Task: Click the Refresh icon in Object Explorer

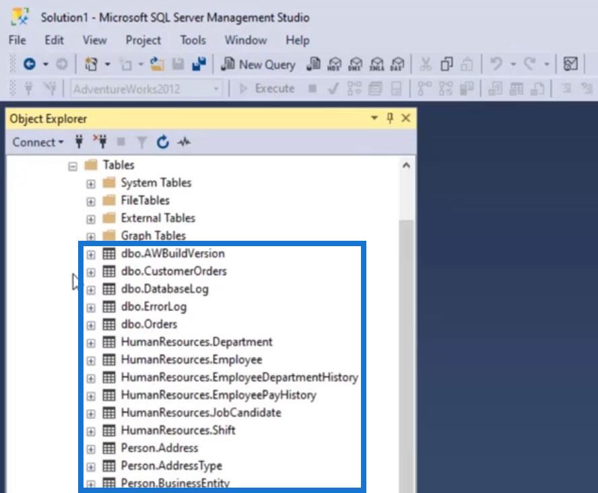Action: pyautogui.click(x=163, y=142)
